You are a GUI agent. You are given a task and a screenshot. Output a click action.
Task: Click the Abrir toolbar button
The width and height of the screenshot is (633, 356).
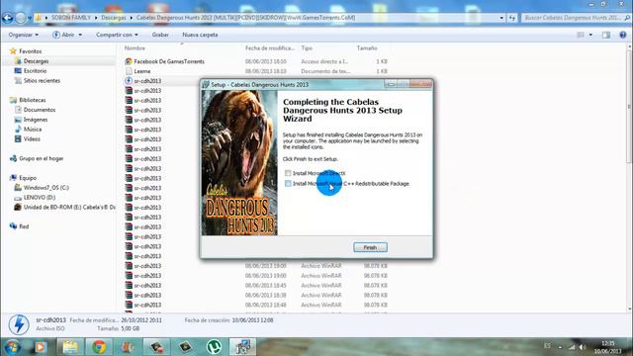click(67, 35)
